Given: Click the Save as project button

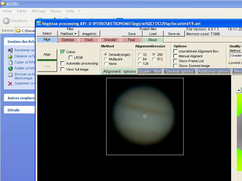Looking at the screenshot, I should pos(174,34).
